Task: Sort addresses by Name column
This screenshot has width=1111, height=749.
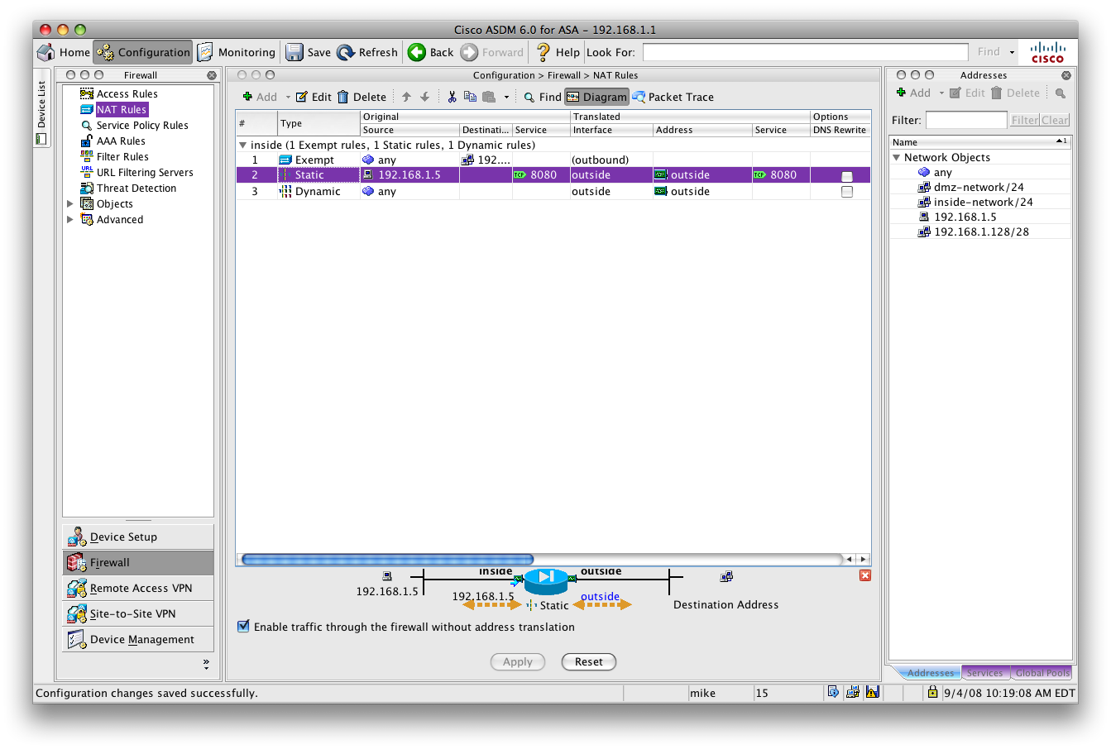Action: coord(979,142)
